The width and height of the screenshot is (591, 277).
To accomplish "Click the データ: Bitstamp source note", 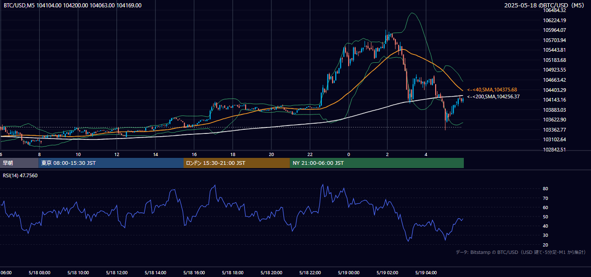I will coord(521,253).
